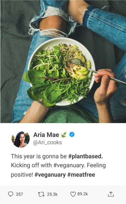This screenshot has height=204, width=126.
Task: Click the Aria Mae display name
Action: [x=46, y=135]
